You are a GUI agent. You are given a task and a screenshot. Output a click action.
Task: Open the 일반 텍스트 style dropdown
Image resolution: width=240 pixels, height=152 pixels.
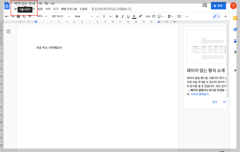[61, 16]
